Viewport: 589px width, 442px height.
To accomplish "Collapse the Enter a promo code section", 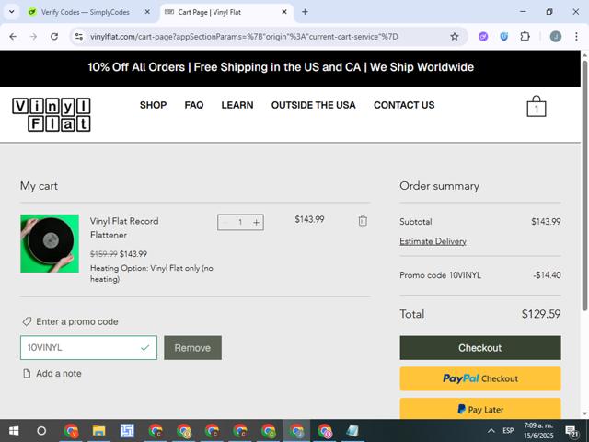I will pyautogui.click(x=70, y=321).
